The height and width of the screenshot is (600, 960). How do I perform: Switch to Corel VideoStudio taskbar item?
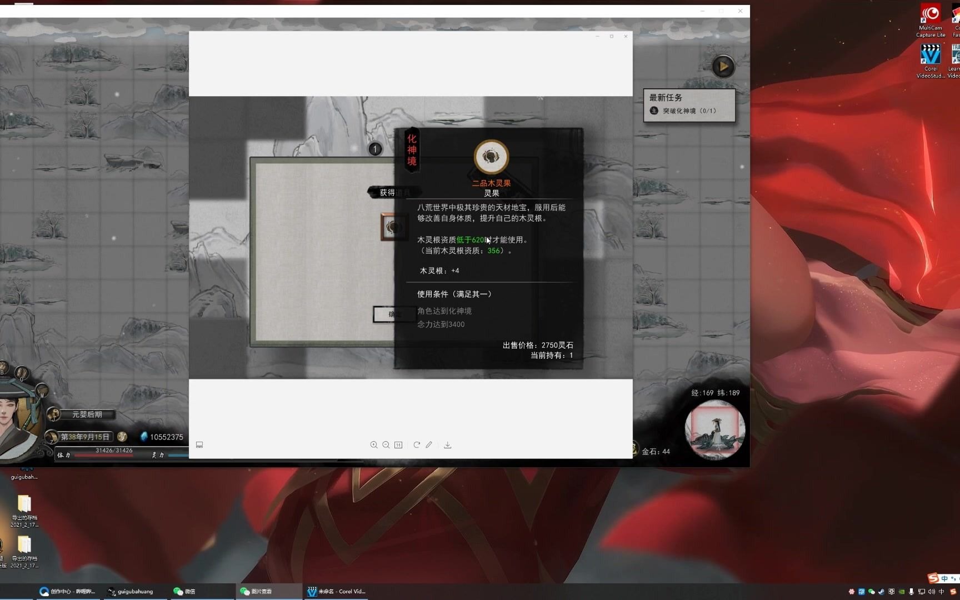(x=337, y=591)
